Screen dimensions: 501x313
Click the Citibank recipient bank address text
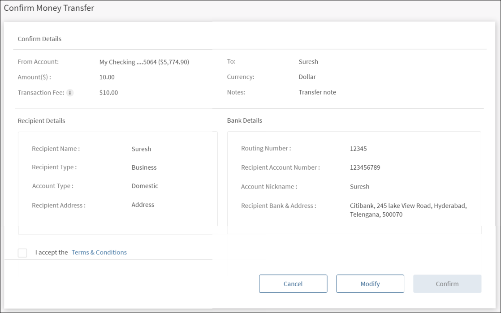(x=408, y=210)
